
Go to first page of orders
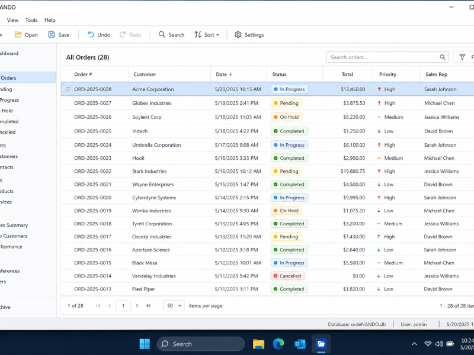(x=98, y=305)
